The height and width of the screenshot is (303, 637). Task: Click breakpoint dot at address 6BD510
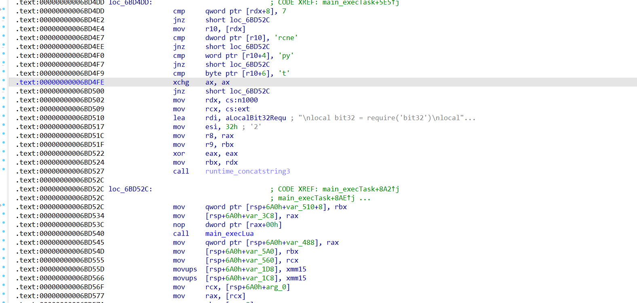[x=4, y=116]
